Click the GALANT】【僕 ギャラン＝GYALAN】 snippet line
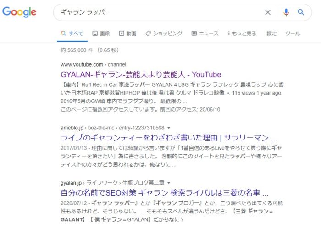321x230 pixels. 122,219
